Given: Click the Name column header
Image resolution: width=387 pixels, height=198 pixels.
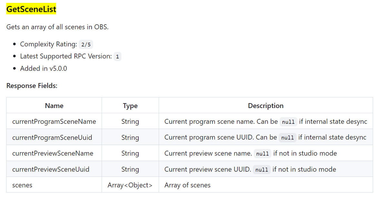Looking at the screenshot, I should tap(54, 106).
